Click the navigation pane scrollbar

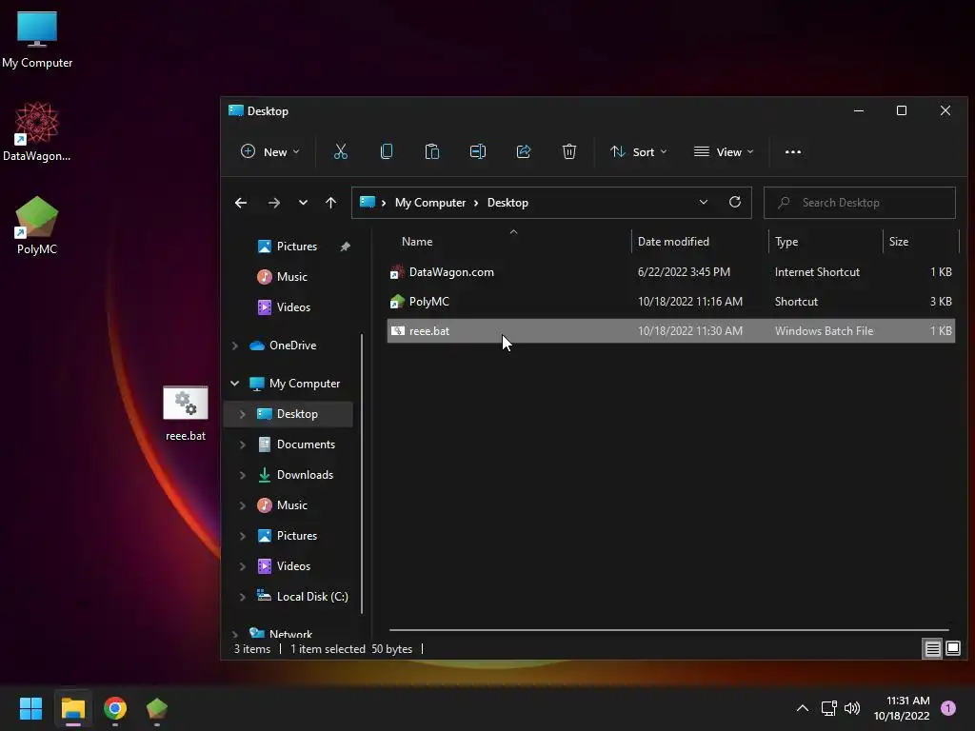click(362, 474)
